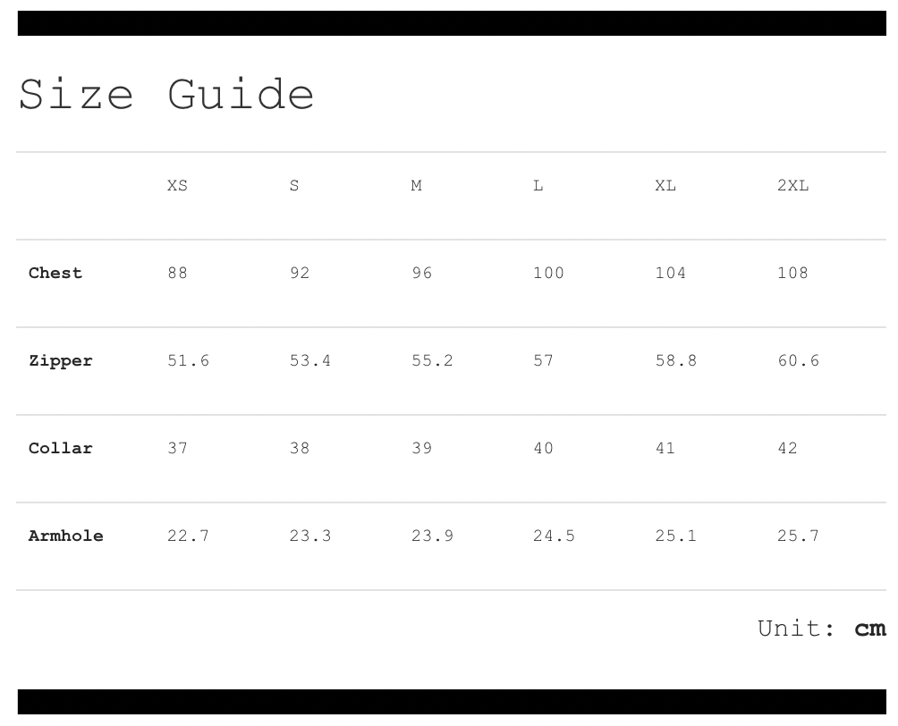This screenshot has width=898, height=726.
Task: Select the XL size column header
Action: [x=665, y=186]
